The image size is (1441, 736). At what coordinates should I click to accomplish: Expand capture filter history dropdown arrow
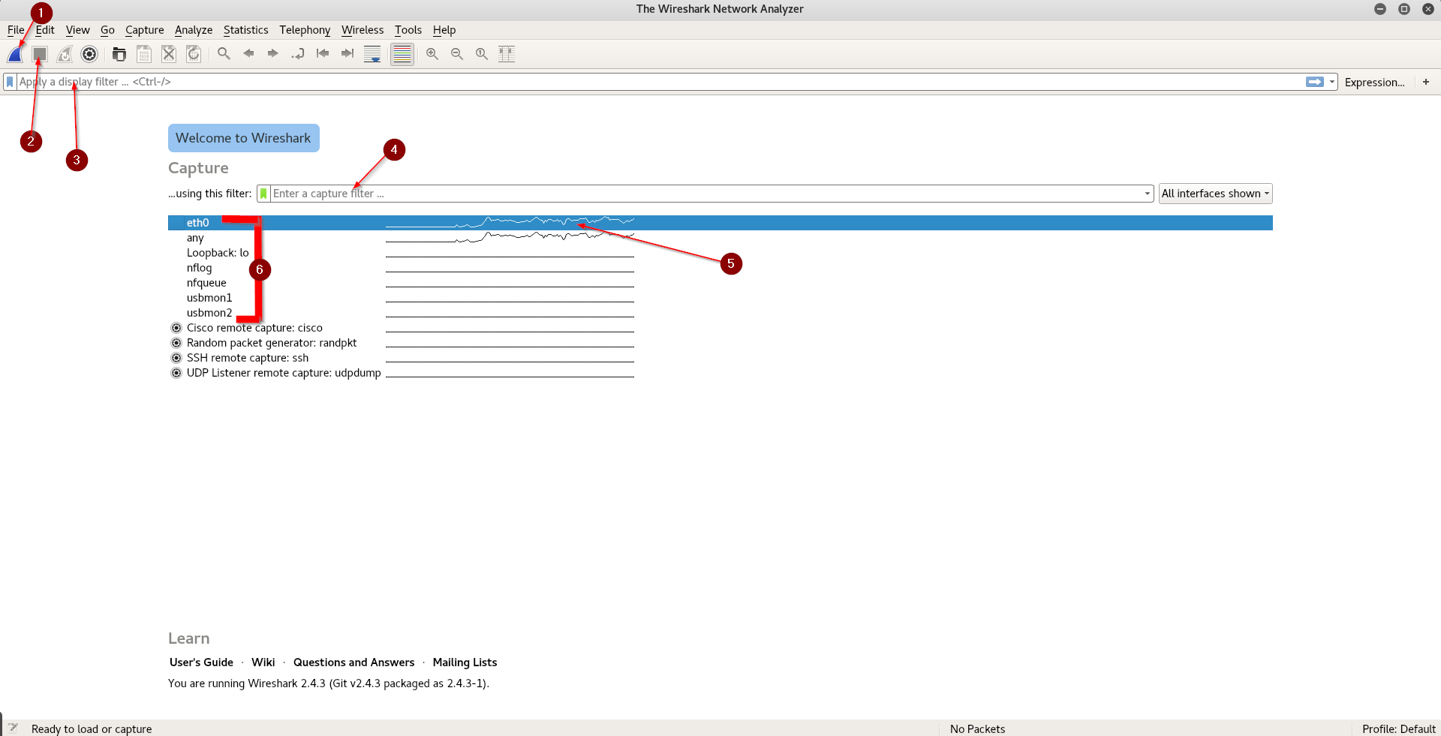click(1147, 194)
